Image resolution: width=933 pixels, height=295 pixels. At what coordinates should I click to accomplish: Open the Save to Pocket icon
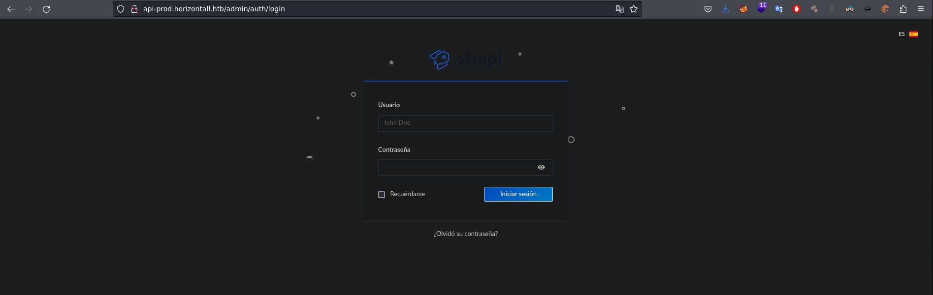pos(708,9)
